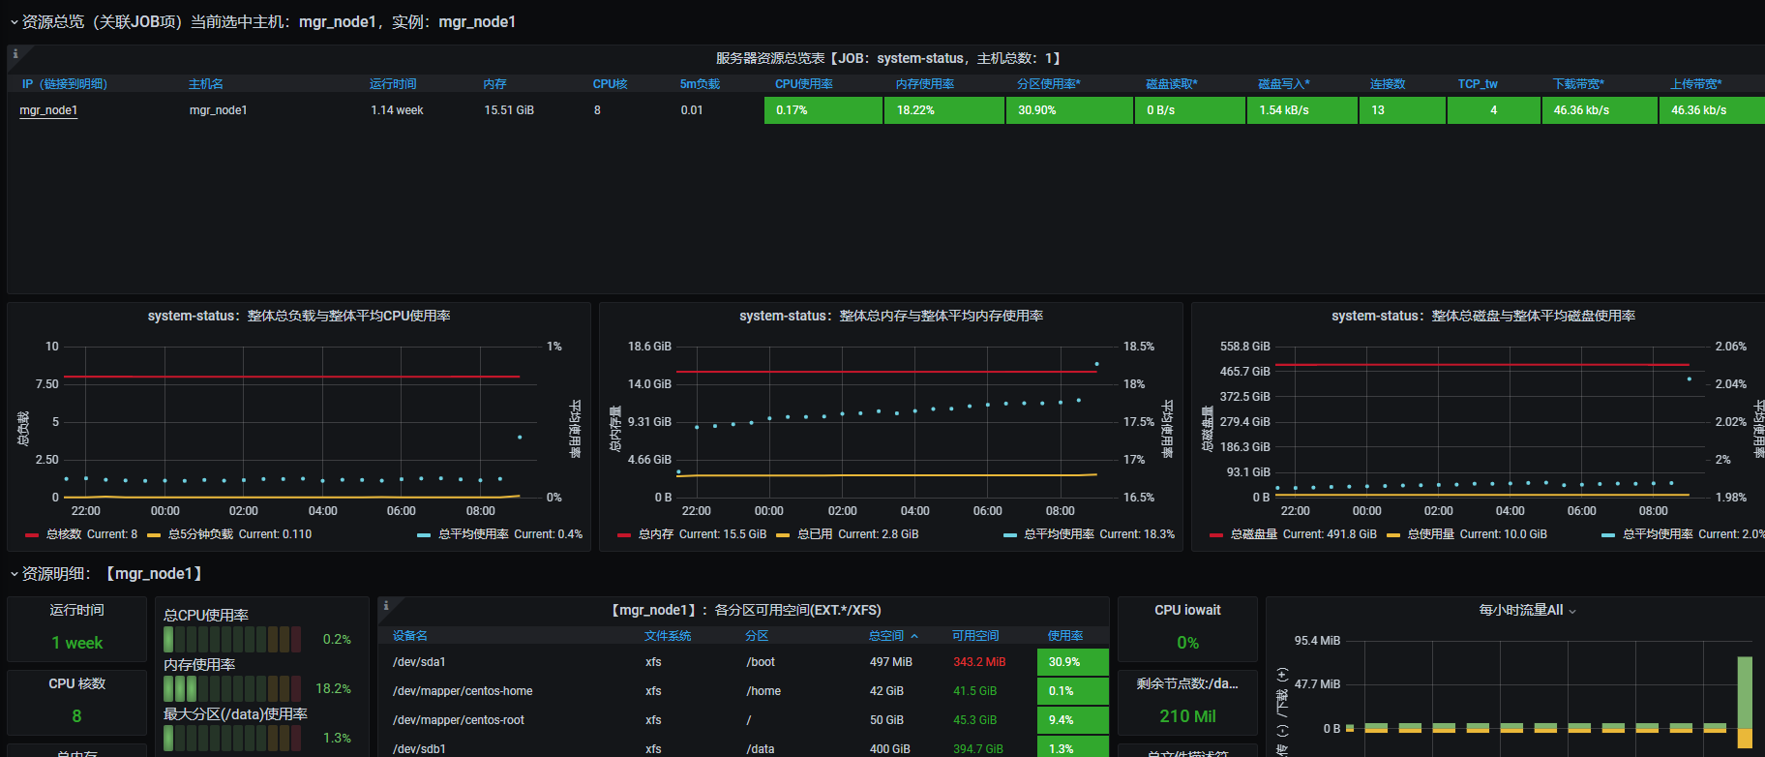Toggle 总平均使用率 series in memory chart legend
Image resolution: width=1765 pixels, height=757 pixels.
tap(1060, 534)
